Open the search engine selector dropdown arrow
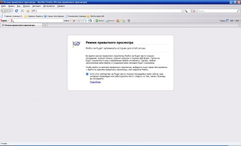Image resolution: width=241 pixels, height=146 pixels. [196, 11]
